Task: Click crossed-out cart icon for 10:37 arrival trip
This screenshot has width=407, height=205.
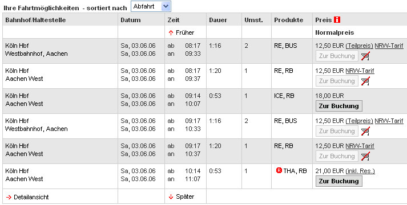Action: coord(365,156)
